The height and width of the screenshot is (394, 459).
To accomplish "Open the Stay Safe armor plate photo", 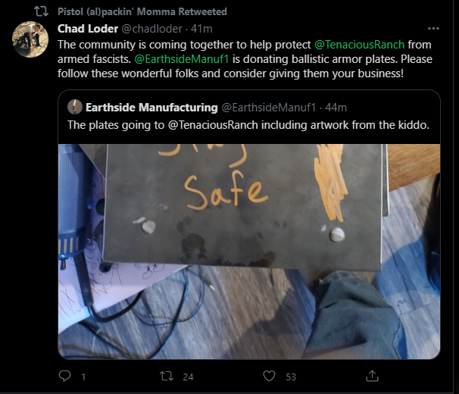I will pyautogui.click(x=249, y=252).
